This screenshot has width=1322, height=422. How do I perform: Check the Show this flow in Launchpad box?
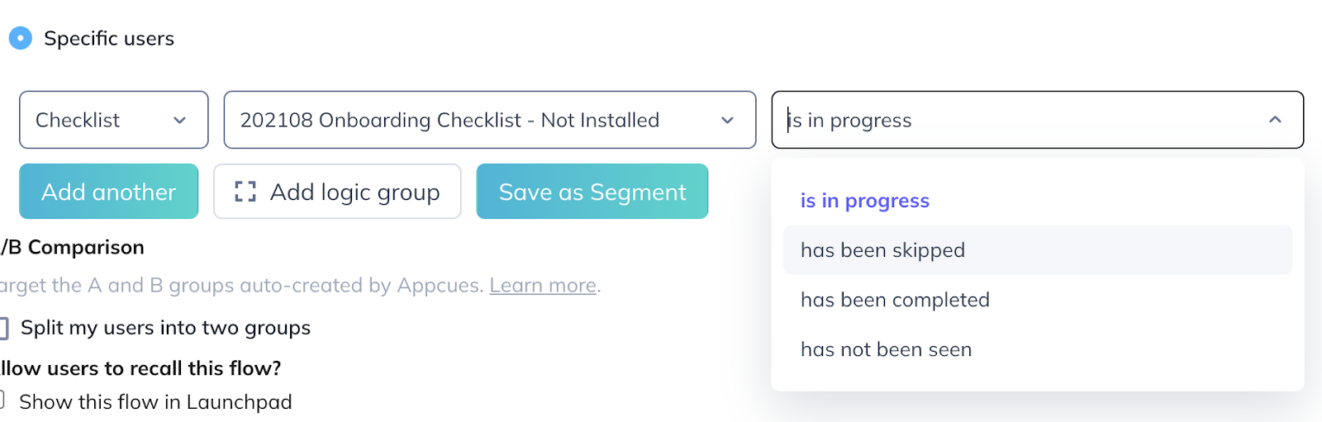(2, 401)
